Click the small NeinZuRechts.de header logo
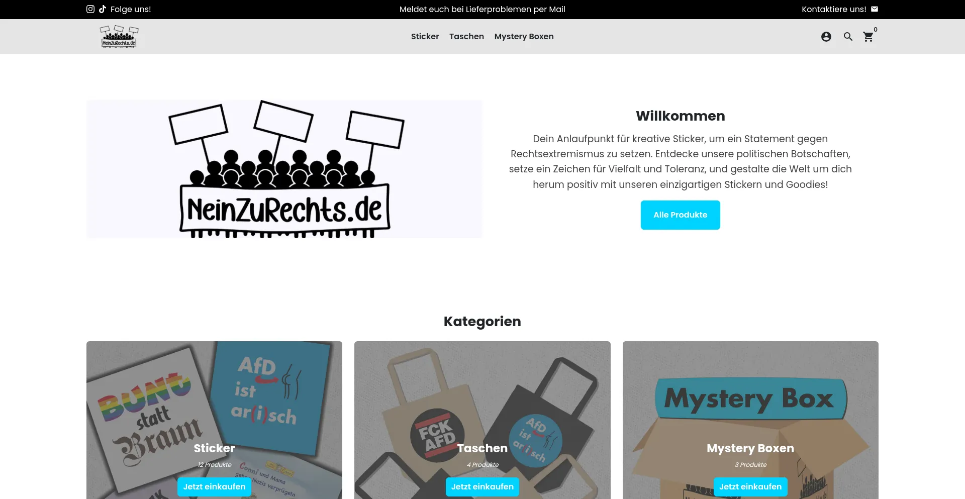 pyautogui.click(x=119, y=37)
